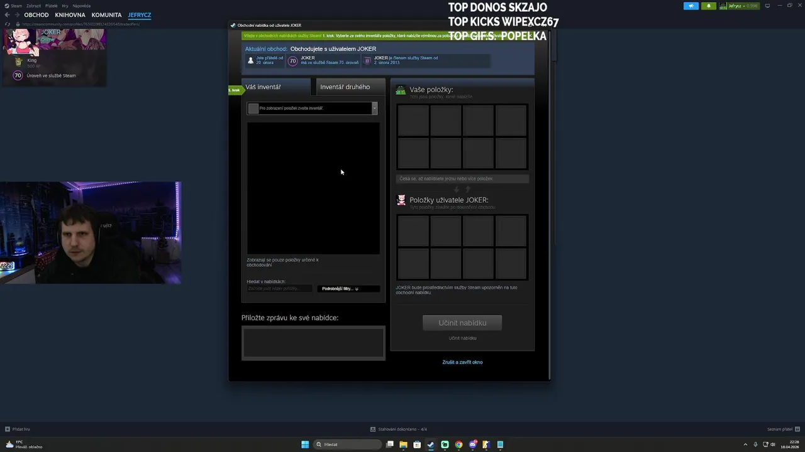The width and height of the screenshot is (805, 452).
Task: Open notifications bell icon
Action: coord(709,6)
